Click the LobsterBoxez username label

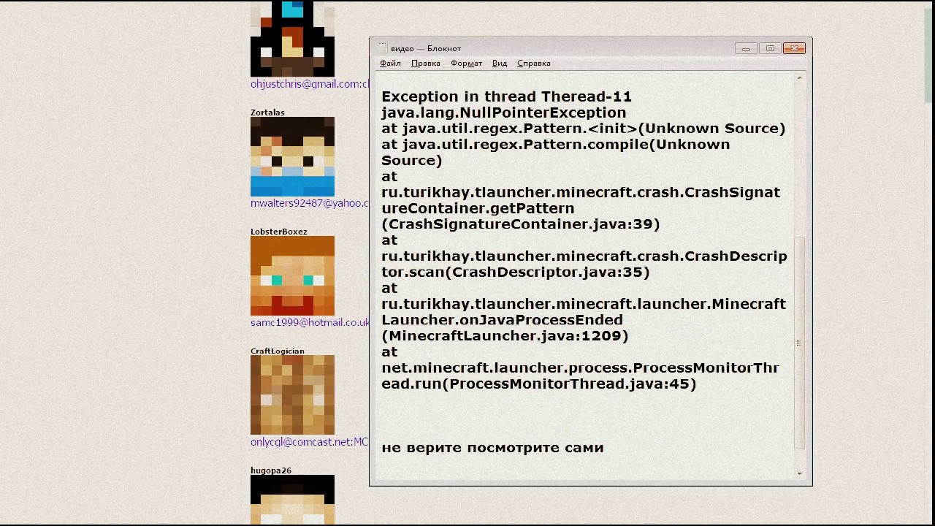tap(279, 232)
